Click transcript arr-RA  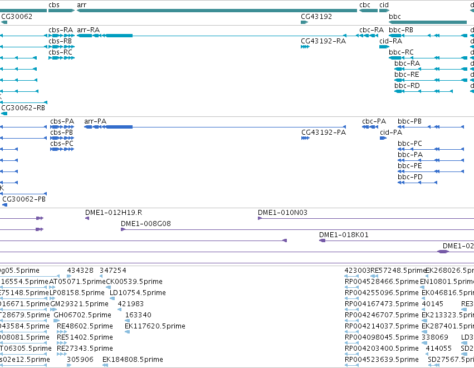coord(217,36)
